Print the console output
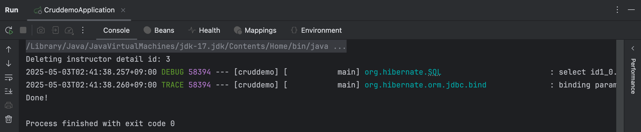The height and width of the screenshot is (132, 641). 9,105
